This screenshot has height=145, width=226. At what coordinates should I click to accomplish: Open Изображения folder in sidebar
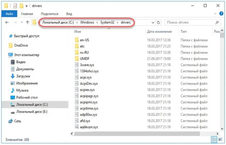click(27, 83)
